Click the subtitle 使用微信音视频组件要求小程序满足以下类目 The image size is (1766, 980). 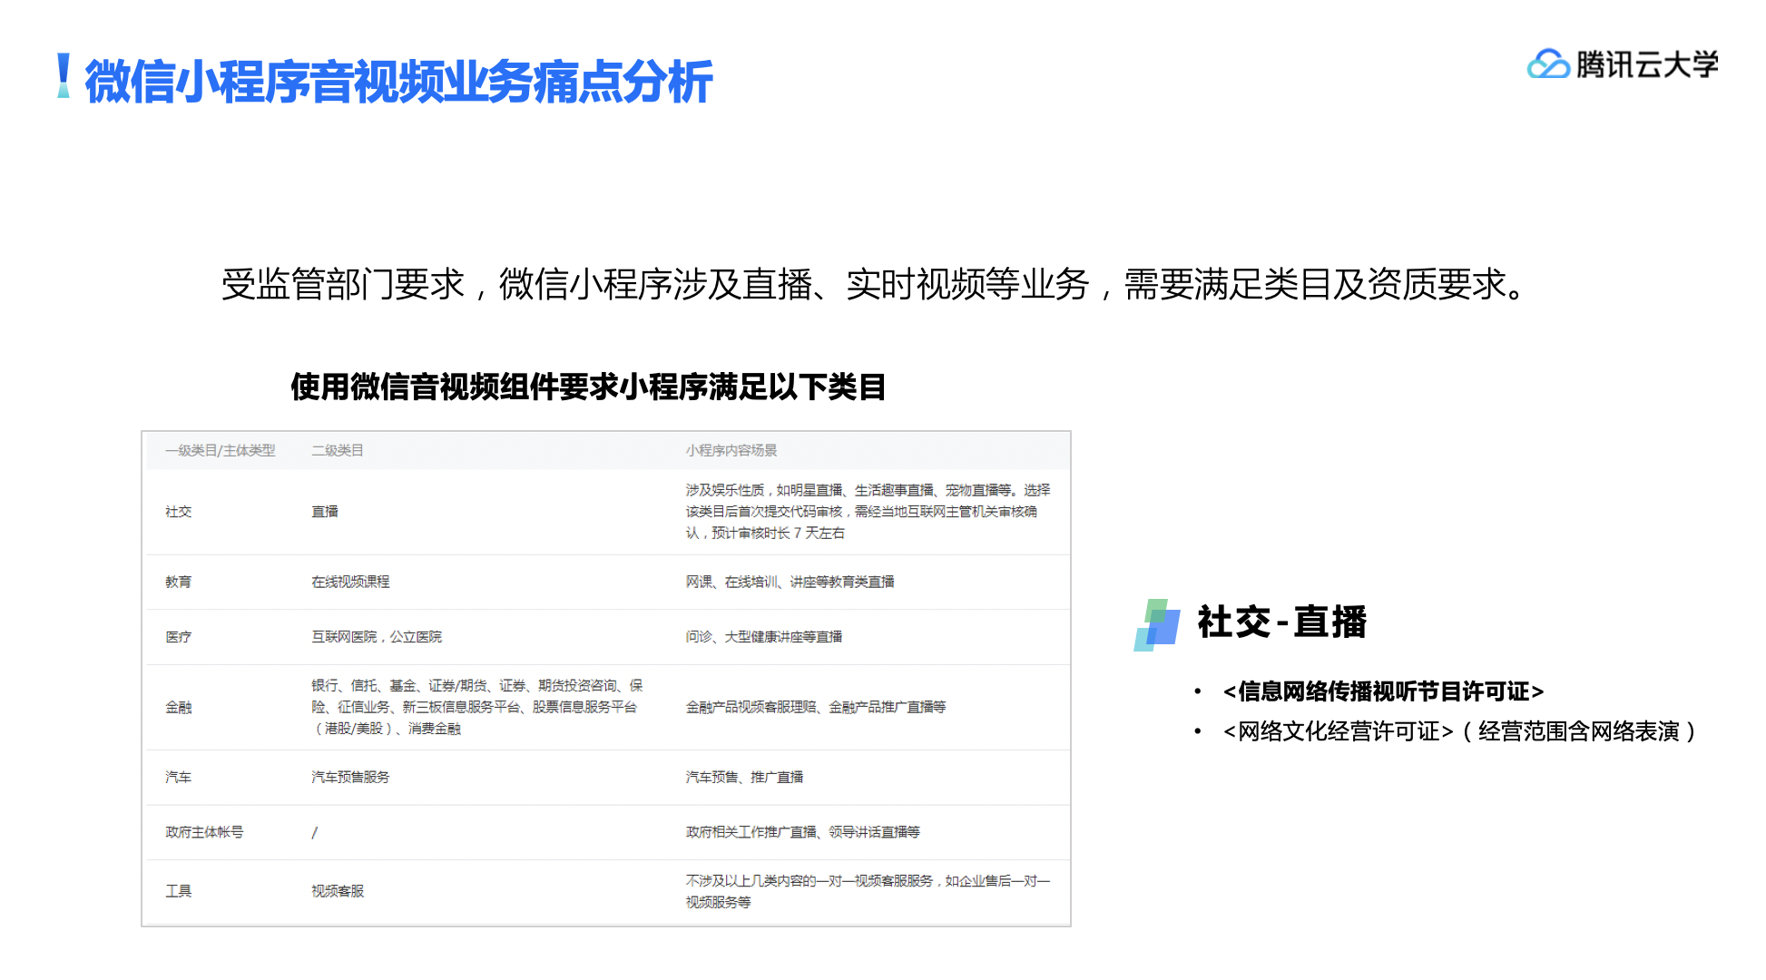tap(588, 387)
